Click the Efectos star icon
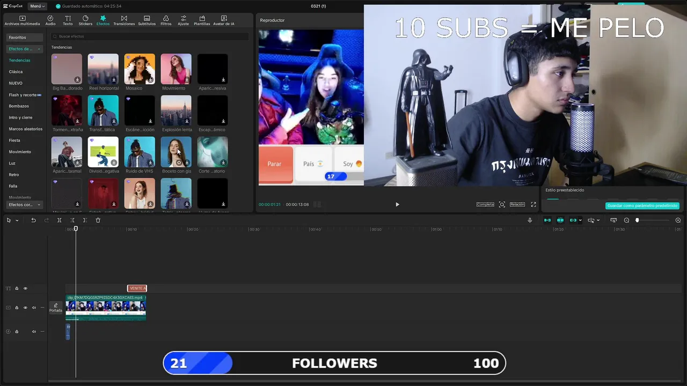The image size is (687, 386). pyautogui.click(x=103, y=18)
